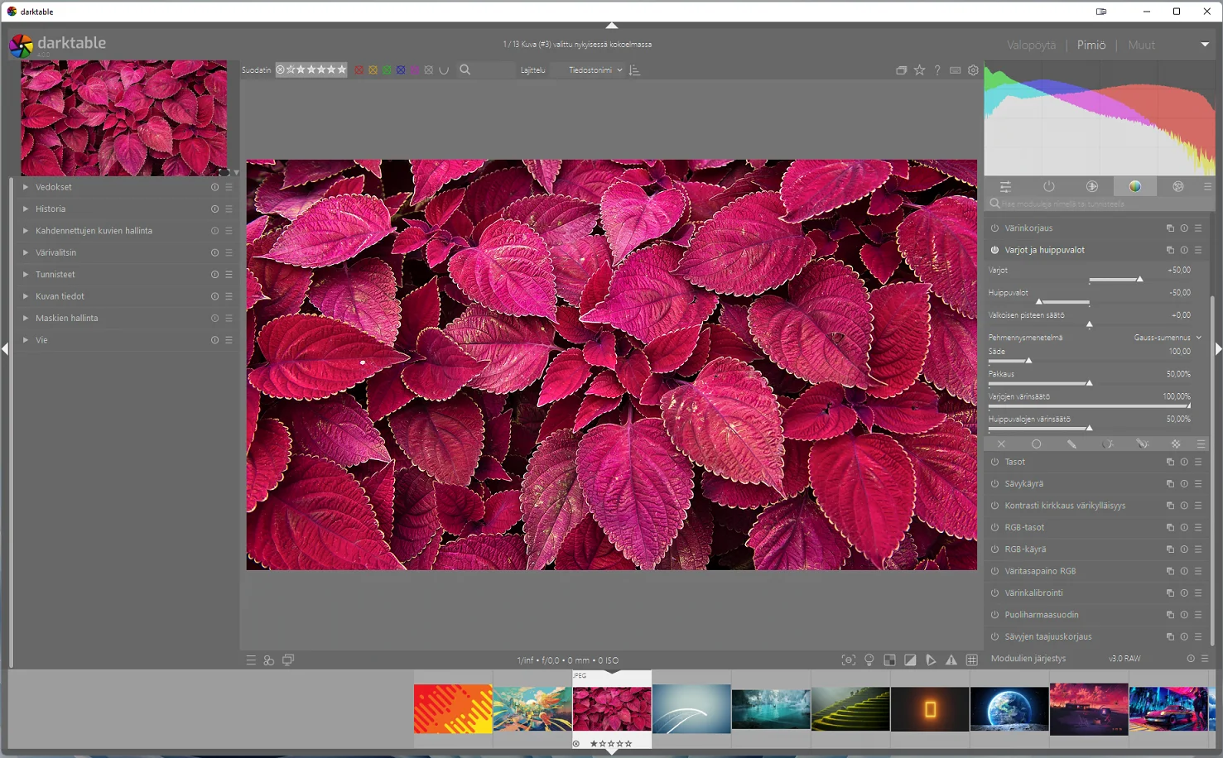Toggle softproofing icon
The width and height of the screenshot is (1223, 758).
click(931, 660)
